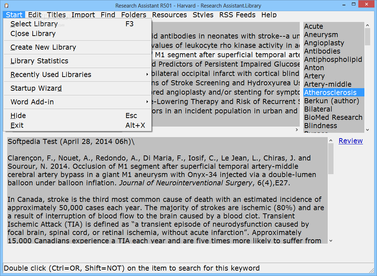Select title about Lowering Therapy and Recurrent risk

[226, 101]
